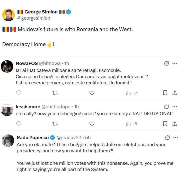Share the NowaFOS reply

tap(175, 93)
